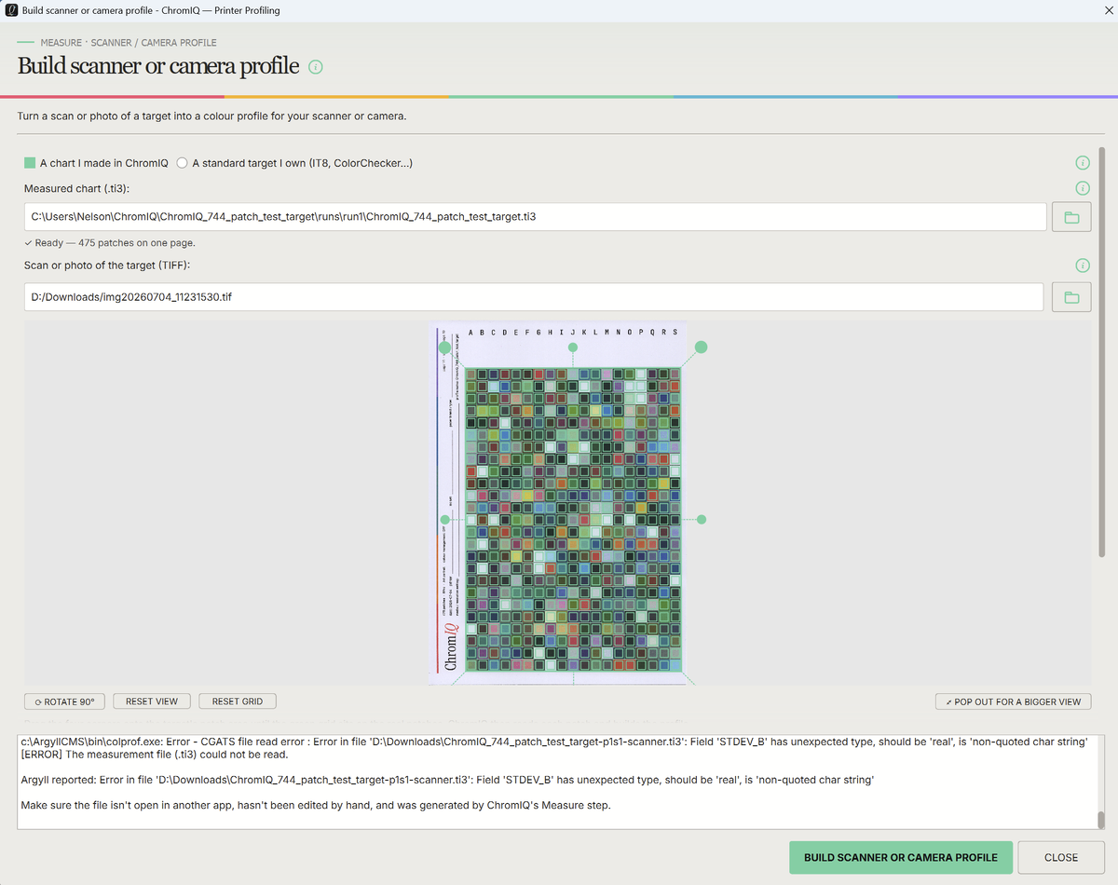Click Reset View button
The height and width of the screenshot is (885, 1118).
[x=152, y=701]
